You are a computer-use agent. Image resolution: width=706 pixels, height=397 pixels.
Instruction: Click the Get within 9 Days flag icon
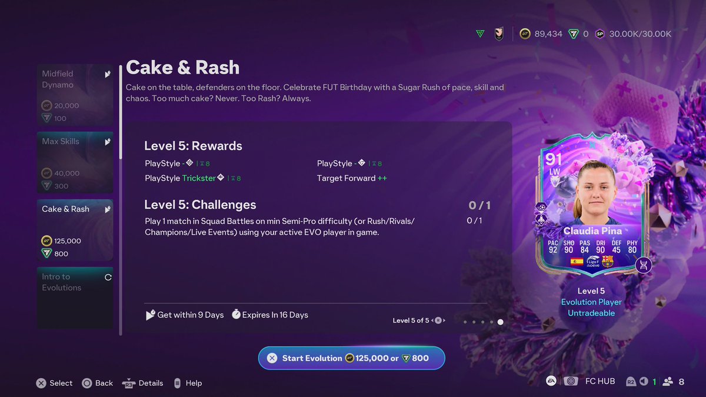[x=151, y=315]
